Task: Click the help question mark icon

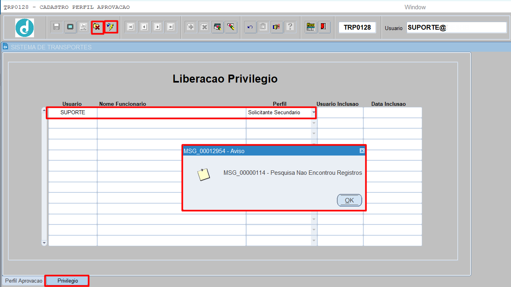Action: click(290, 27)
